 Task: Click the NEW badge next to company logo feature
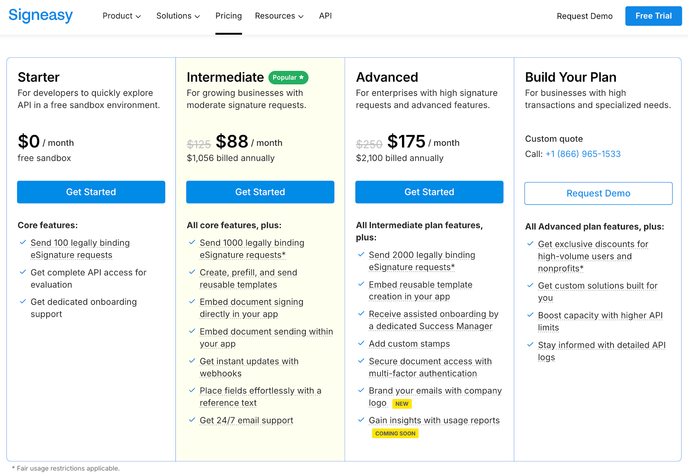coord(402,403)
